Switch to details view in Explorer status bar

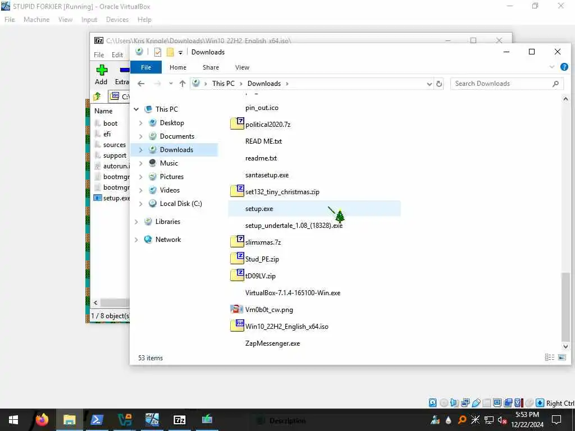coord(549,357)
